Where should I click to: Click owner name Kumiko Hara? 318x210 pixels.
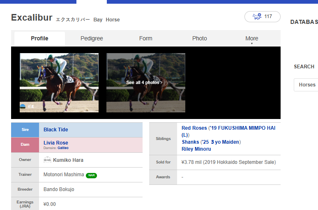pos(68,160)
